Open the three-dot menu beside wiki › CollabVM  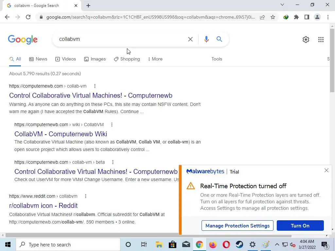(112, 125)
